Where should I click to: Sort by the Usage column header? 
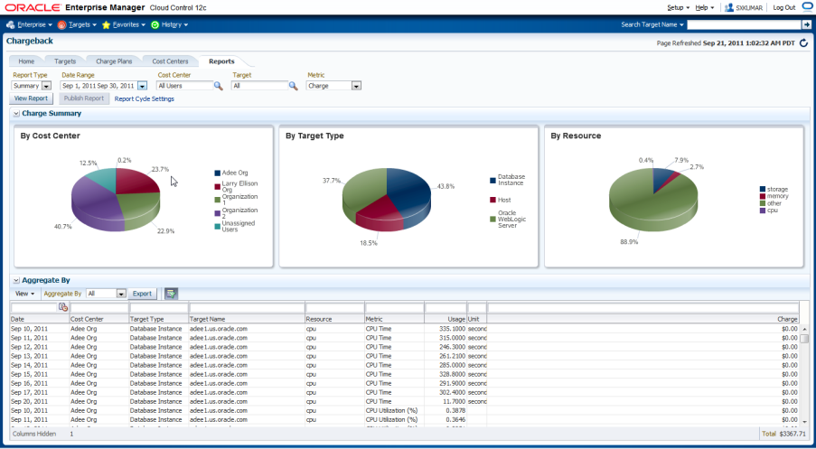click(446, 319)
